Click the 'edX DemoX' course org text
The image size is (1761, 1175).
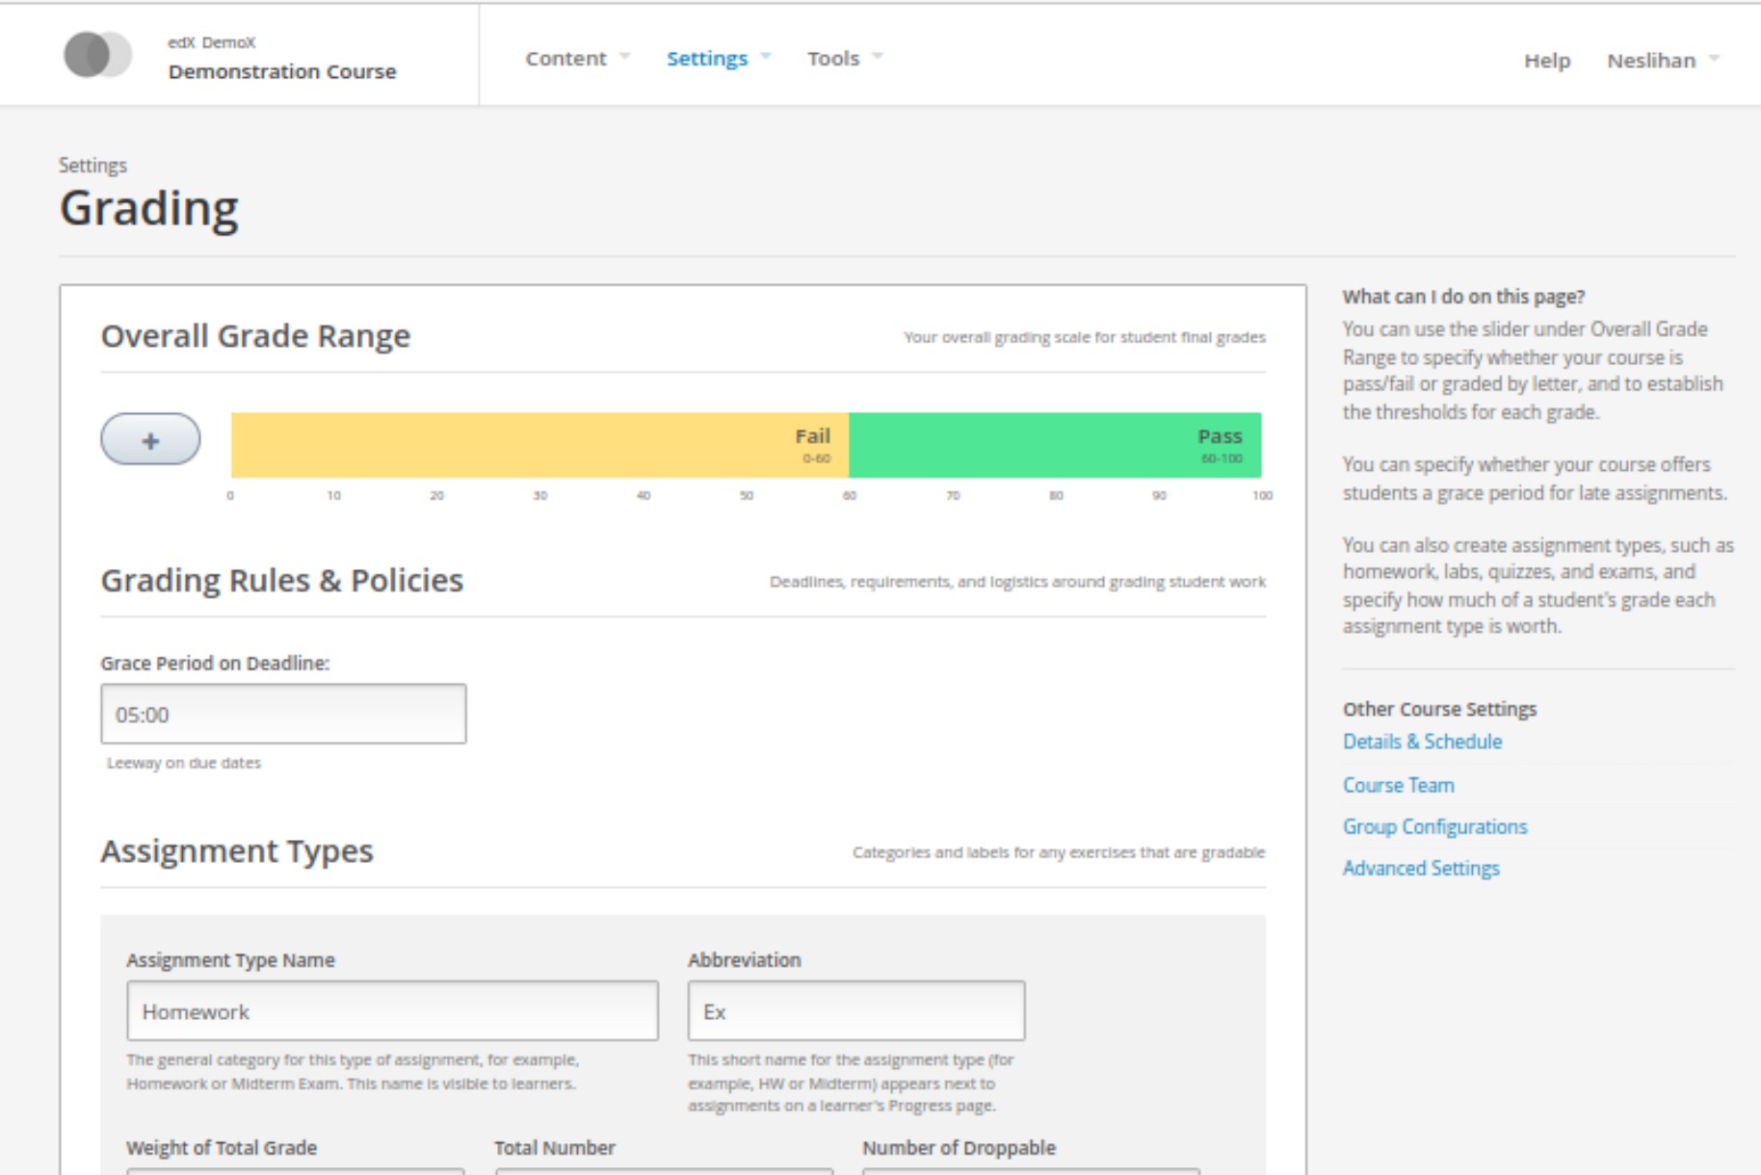point(212,42)
